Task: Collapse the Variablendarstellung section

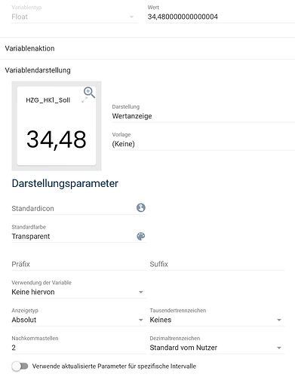Action: point(147,70)
